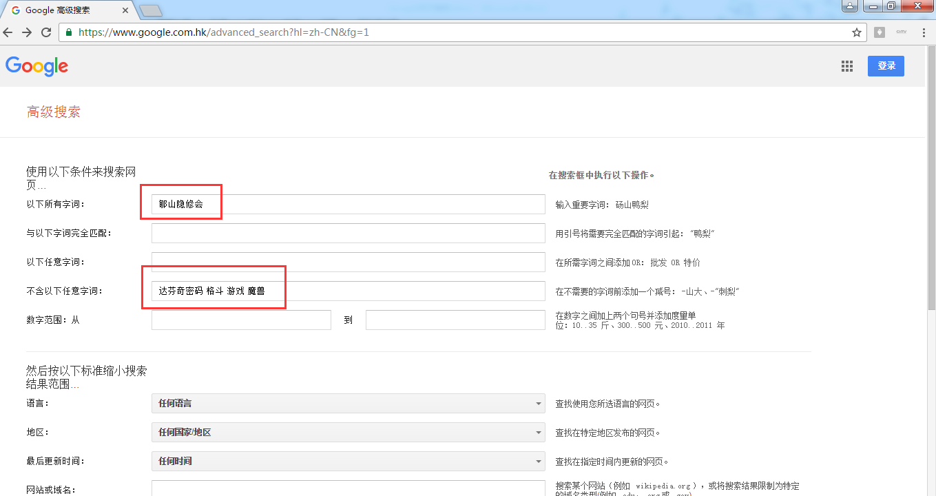Image resolution: width=936 pixels, height=496 pixels.
Task: Reload the advanced search page
Action: [x=46, y=32]
